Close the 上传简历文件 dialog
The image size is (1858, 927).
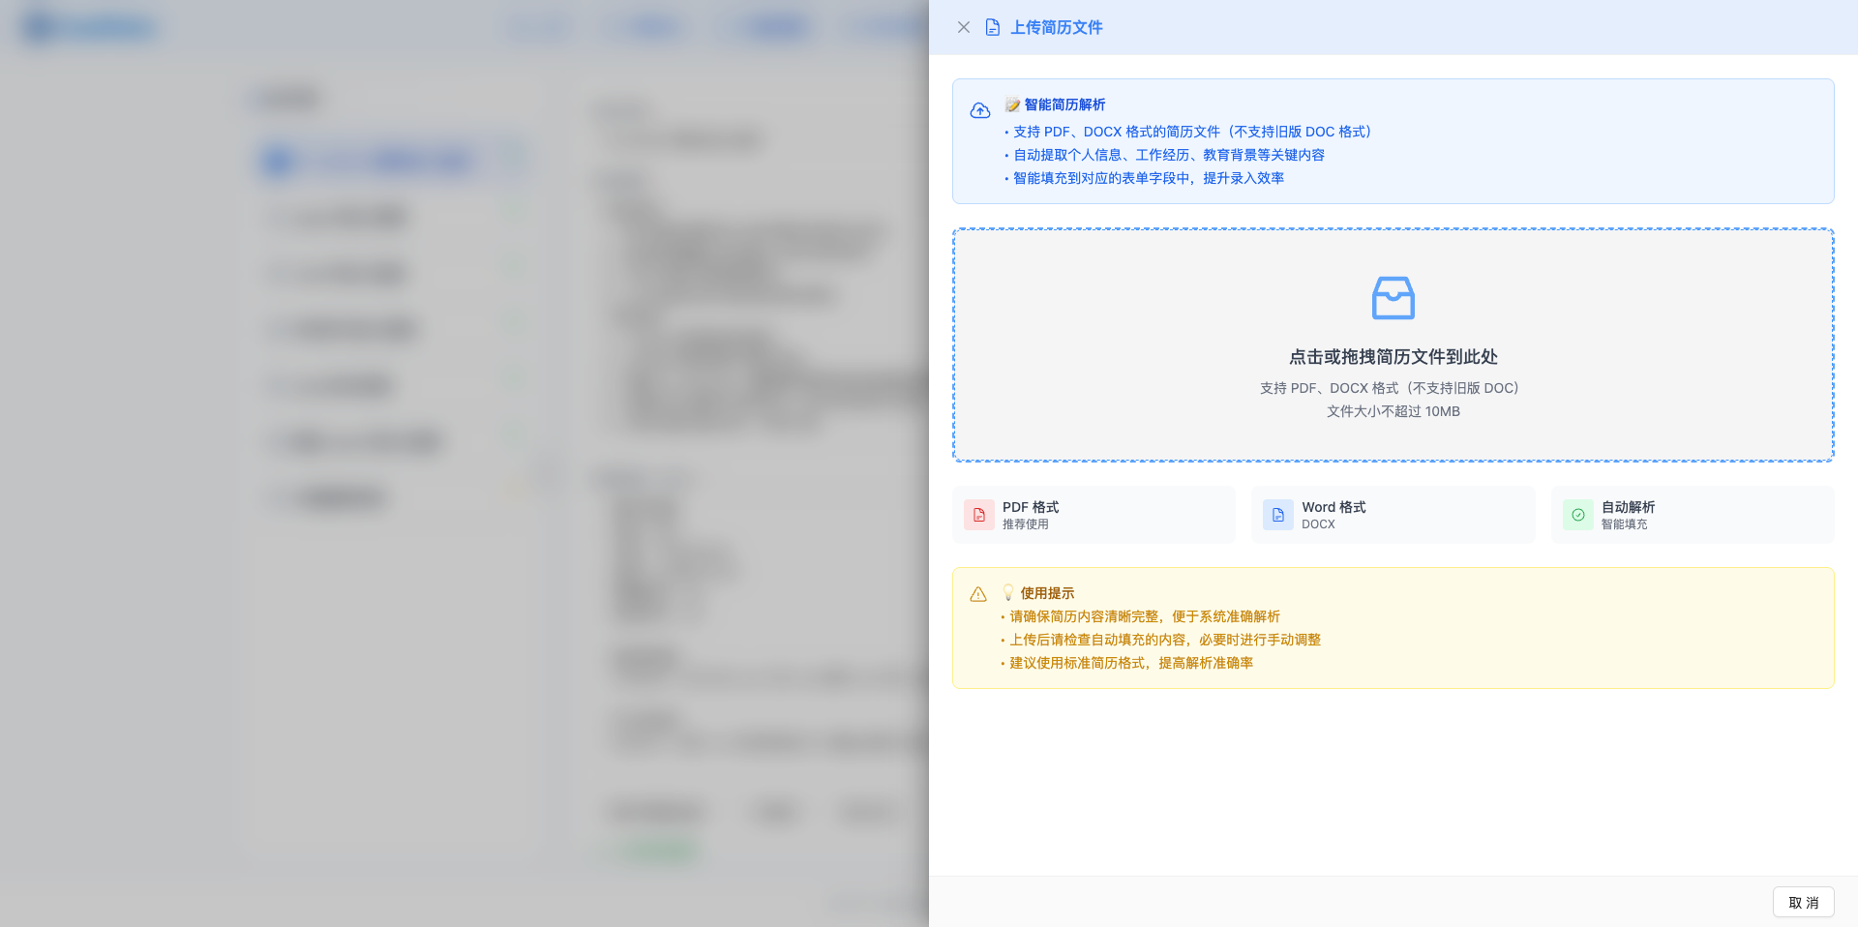[x=964, y=27]
